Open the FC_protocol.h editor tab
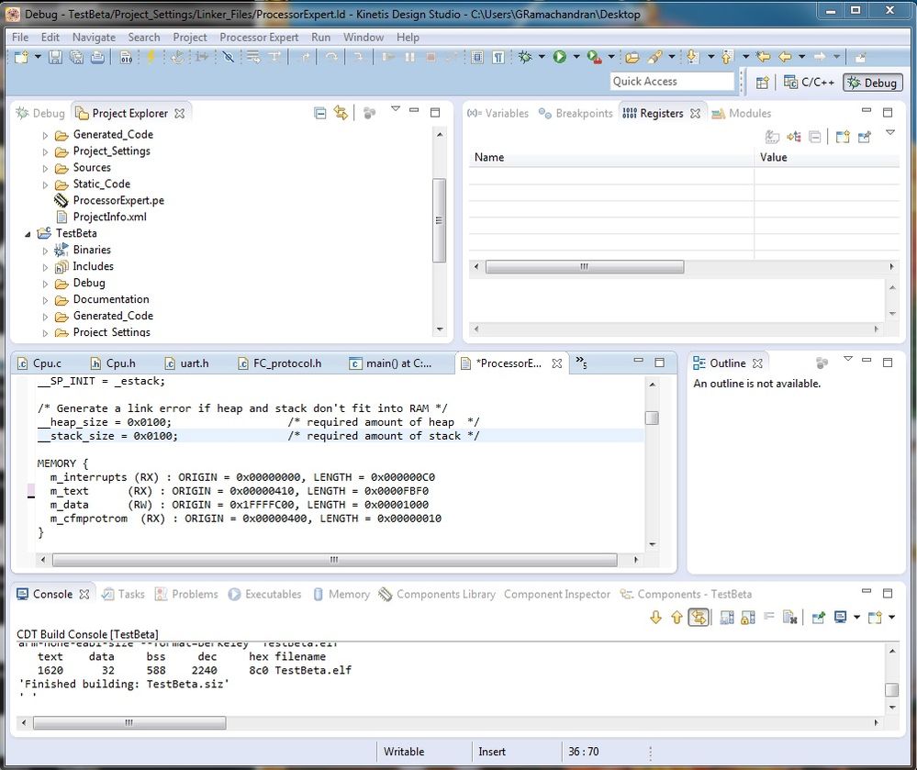Image resolution: width=917 pixels, height=770 pixels. [x=280, y=363]
